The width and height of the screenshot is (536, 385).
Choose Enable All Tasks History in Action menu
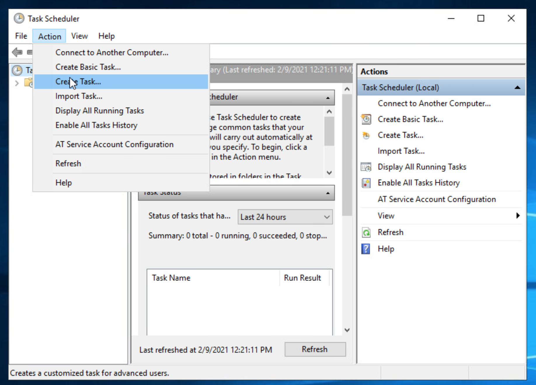pos(121,125)
